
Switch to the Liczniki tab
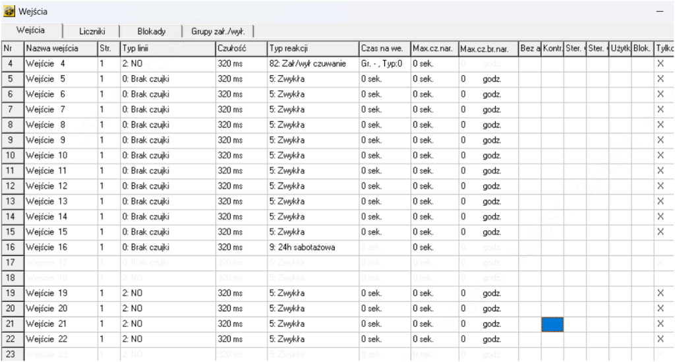[x=92, y=32]
